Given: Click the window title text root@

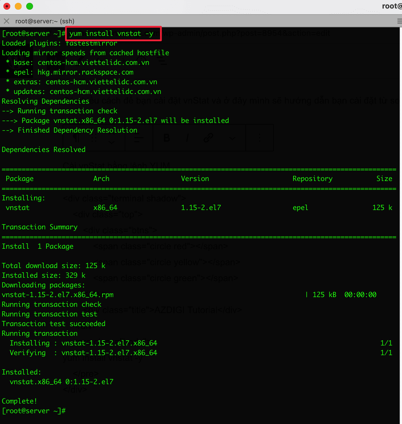Looking at the screenshot, I should [x=391, y=6].
